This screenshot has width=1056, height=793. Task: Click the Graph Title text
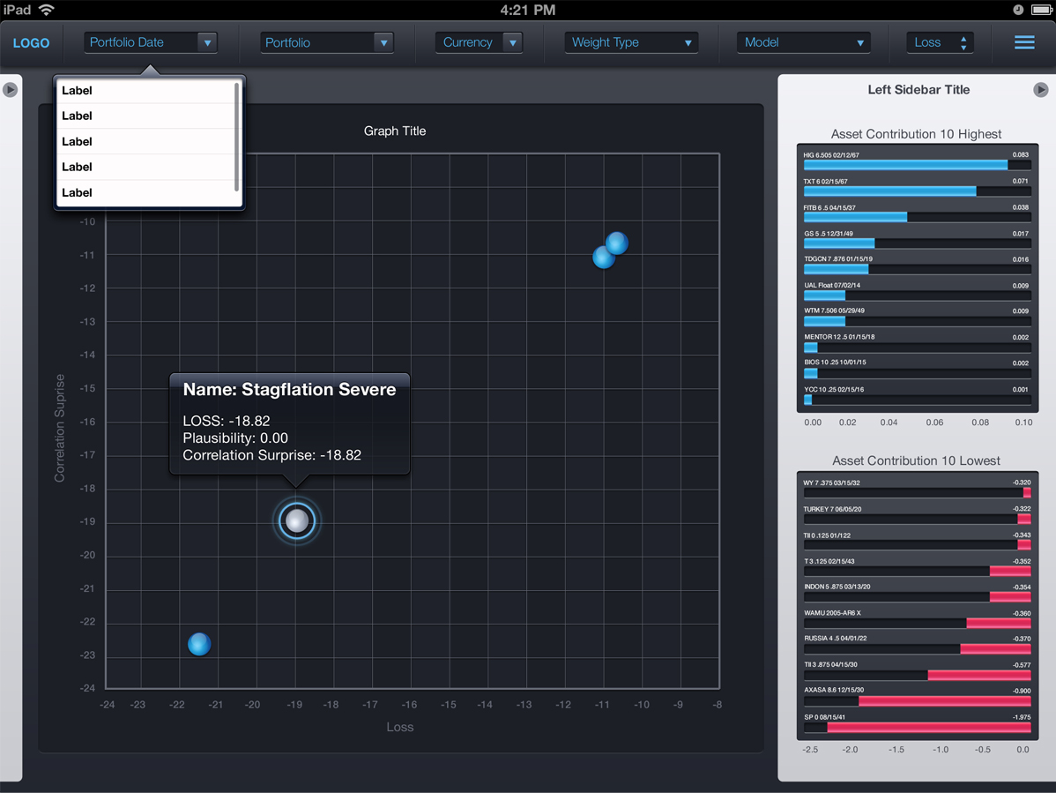(395, 131)
